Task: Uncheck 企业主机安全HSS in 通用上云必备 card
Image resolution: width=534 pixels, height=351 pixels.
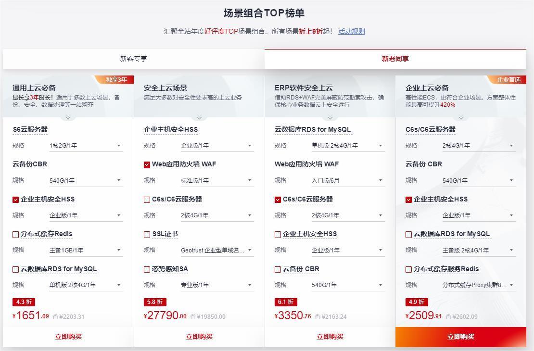Action: coord(15,200)
